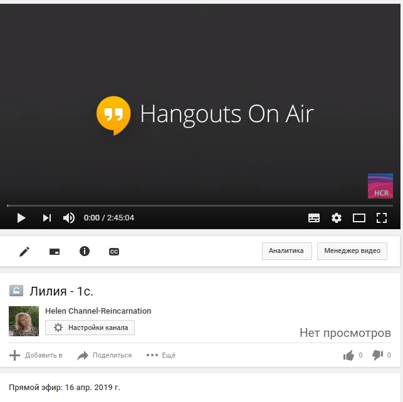Open video info icon

(x=85, y=251)
